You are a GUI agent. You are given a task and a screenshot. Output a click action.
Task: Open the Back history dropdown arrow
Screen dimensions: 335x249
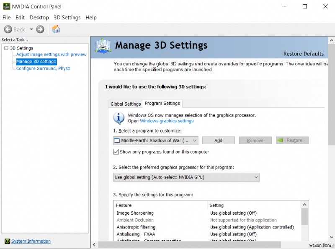click(31, 29)
